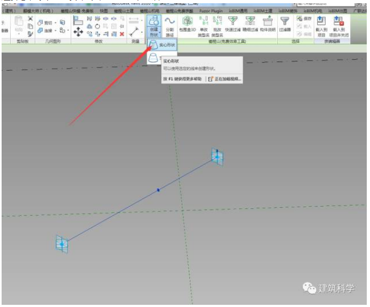Select the Offset tool in 修改 panel
This screenshot has height=307, width=370.
click(90, 26)
